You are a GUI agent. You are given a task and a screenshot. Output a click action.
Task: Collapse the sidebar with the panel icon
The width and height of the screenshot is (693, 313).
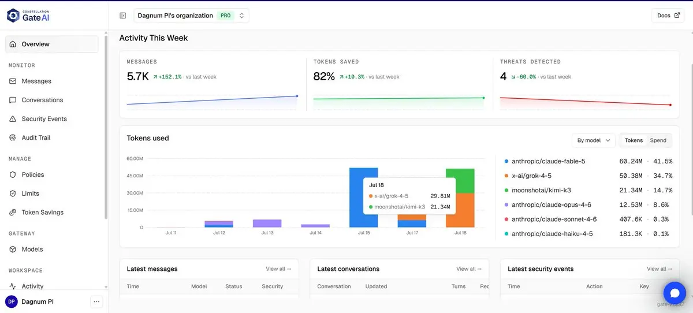[123, 16]
